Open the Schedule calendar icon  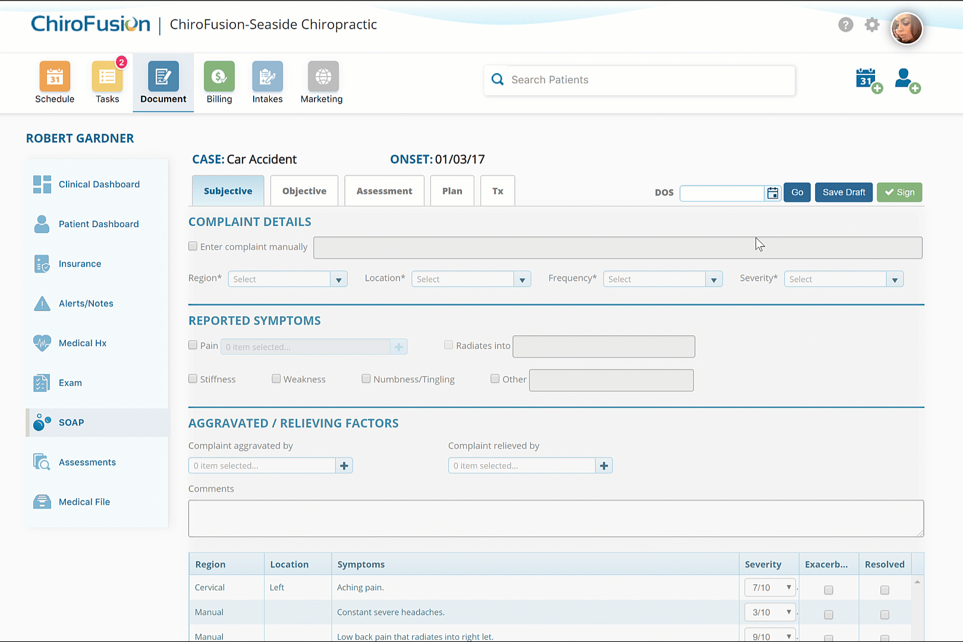[x=55, y=77]
